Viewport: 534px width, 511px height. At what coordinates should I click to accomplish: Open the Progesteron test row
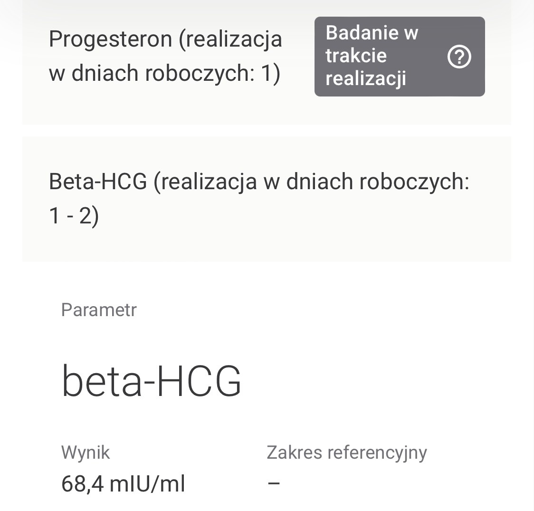[165, 57]
